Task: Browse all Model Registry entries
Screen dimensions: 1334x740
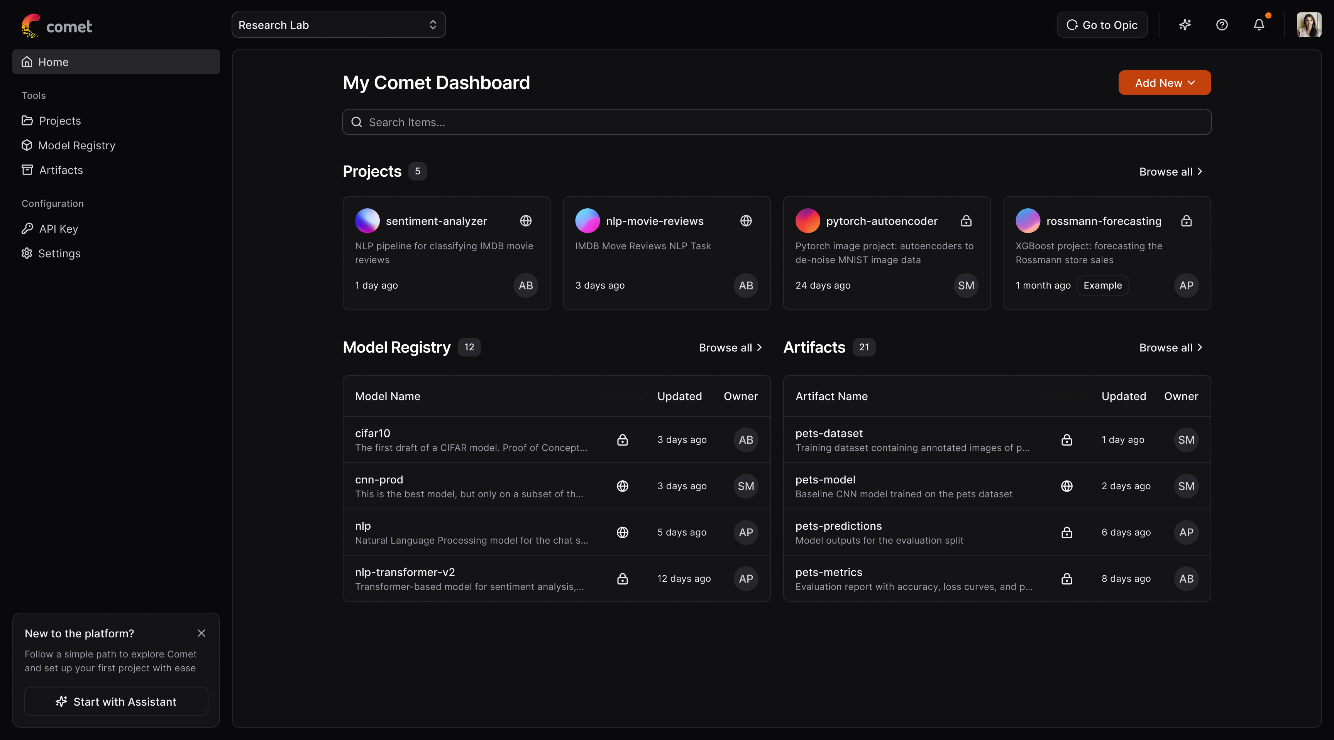Action: 730,348
